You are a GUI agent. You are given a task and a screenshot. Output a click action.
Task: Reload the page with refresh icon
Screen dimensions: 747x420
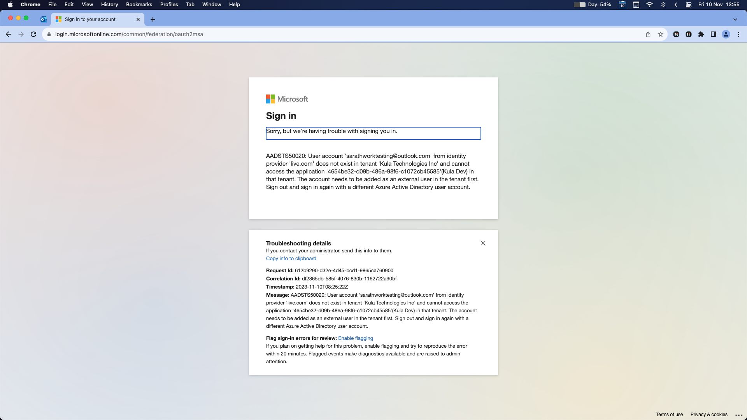point(33,34)
